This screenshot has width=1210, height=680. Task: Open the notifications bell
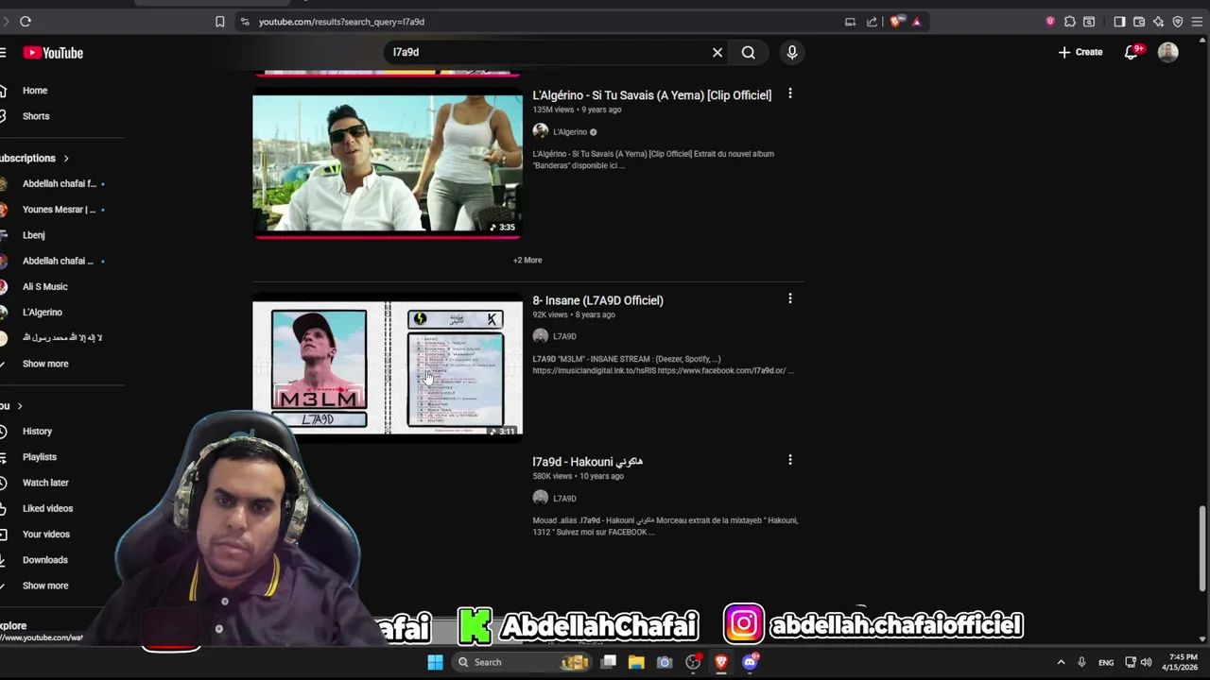click(x=1132, y=52)
